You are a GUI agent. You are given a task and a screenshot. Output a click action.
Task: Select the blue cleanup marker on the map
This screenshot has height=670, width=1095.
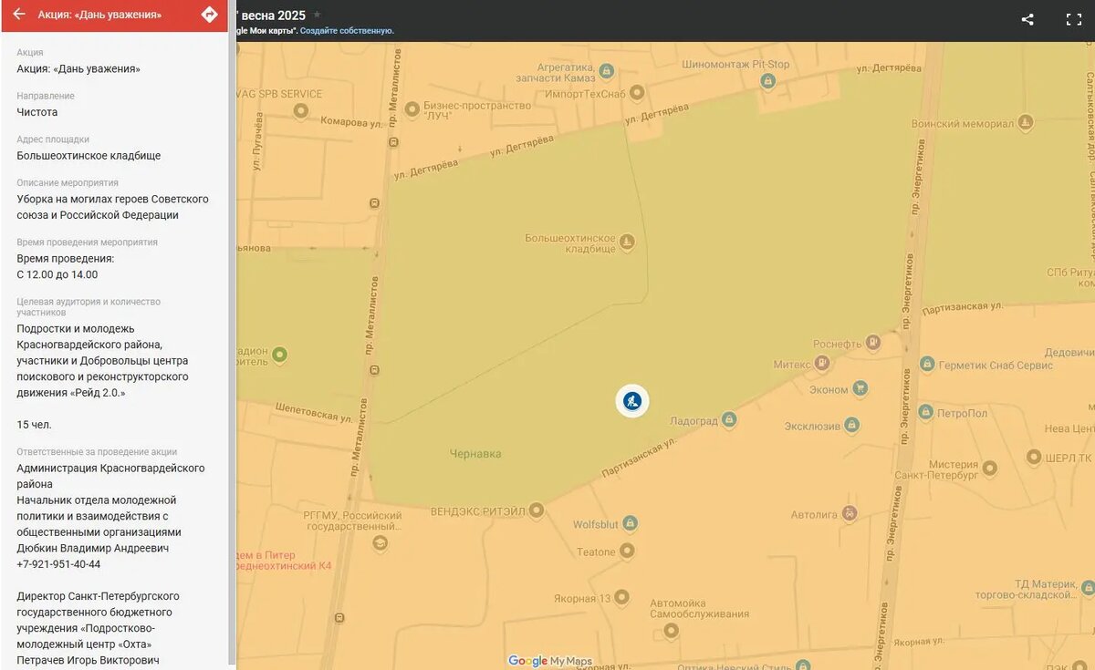coord(631,401)
